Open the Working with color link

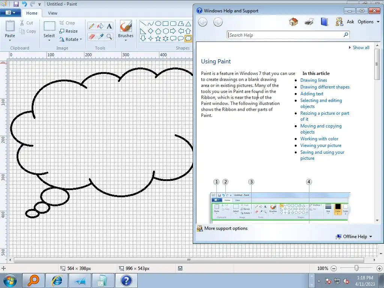319,139
